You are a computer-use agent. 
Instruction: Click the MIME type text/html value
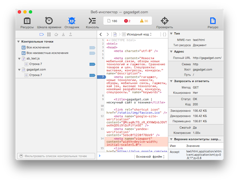pos(199,40)
